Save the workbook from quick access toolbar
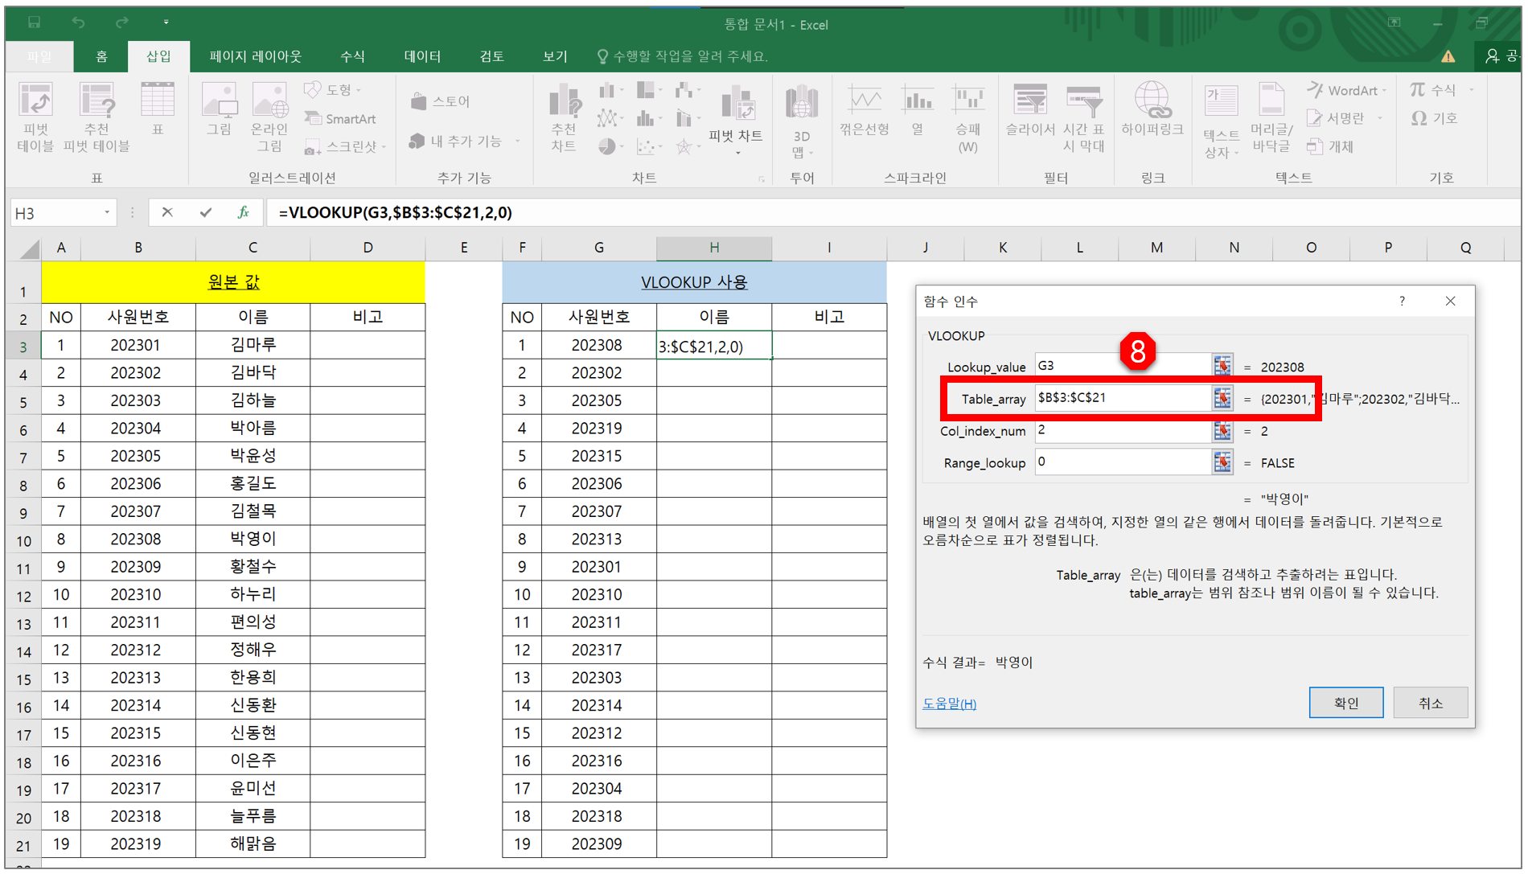The height and width of the screenshot is (874, 1528). point(34,23)
